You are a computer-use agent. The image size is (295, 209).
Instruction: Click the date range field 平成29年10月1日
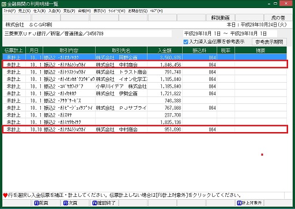[x=230, y=34]
